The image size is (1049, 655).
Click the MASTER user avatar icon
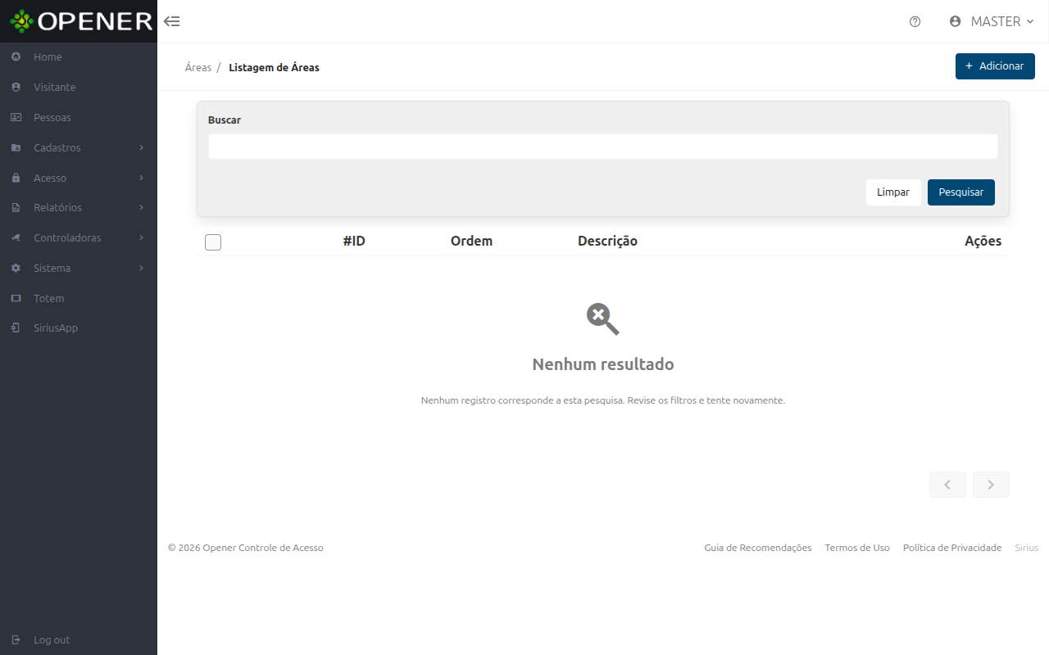pyautogui.click(x=955, y=21)
